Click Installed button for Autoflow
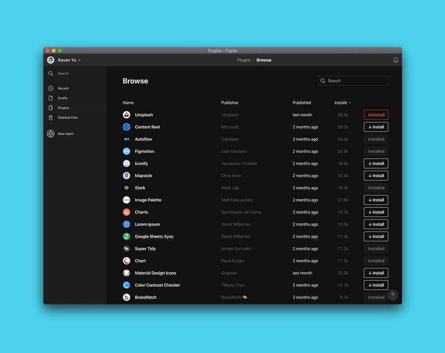The height and width of the screenshot is (353, 445). [376, 139]
